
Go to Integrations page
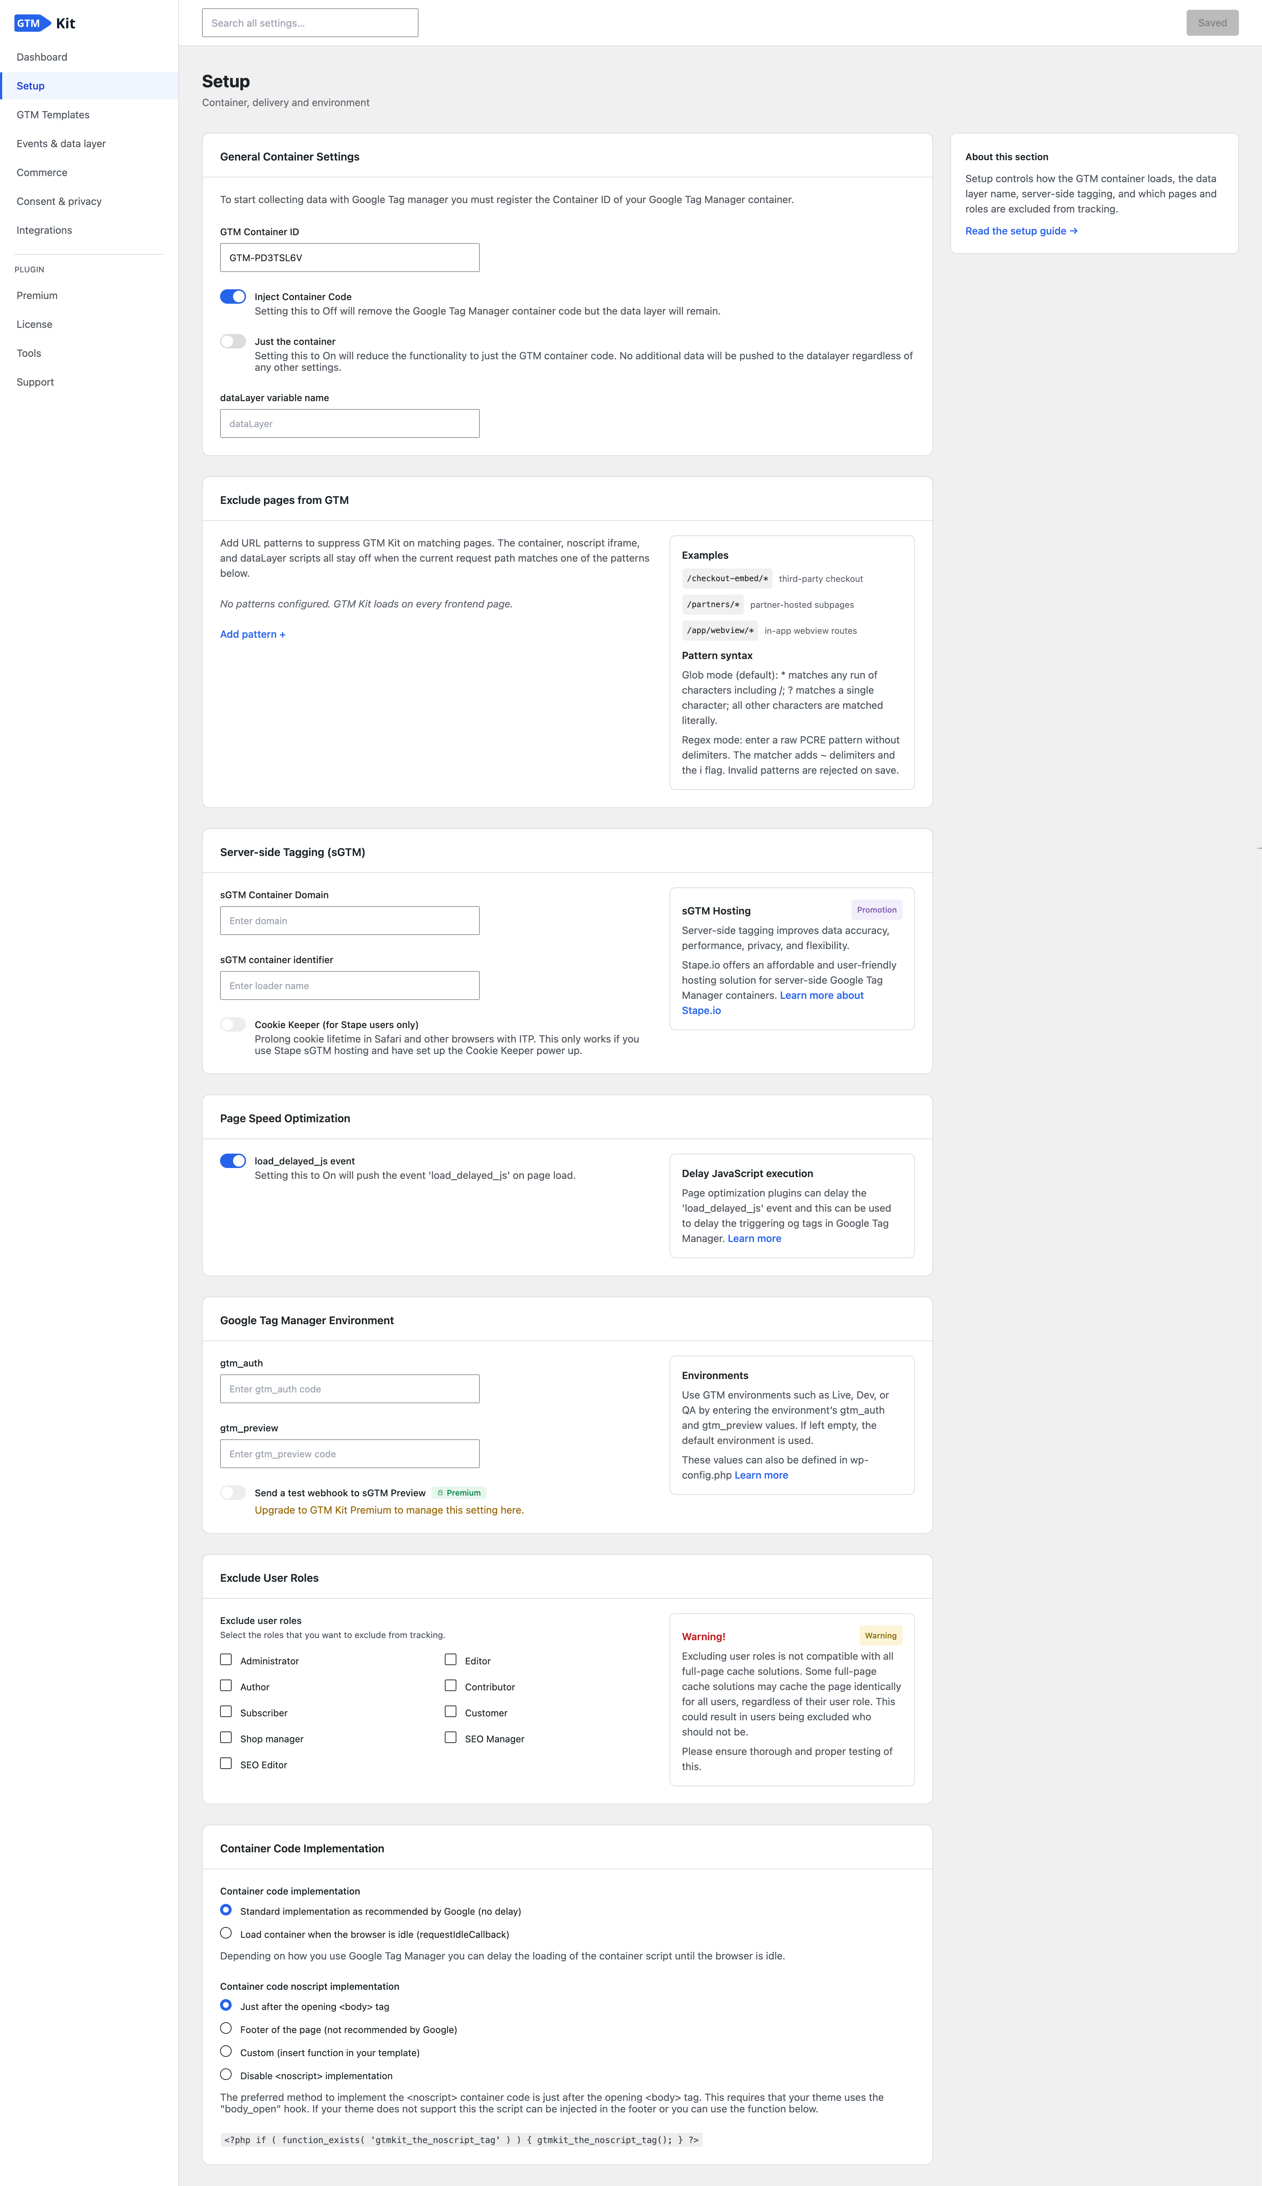tap(44, 231)
